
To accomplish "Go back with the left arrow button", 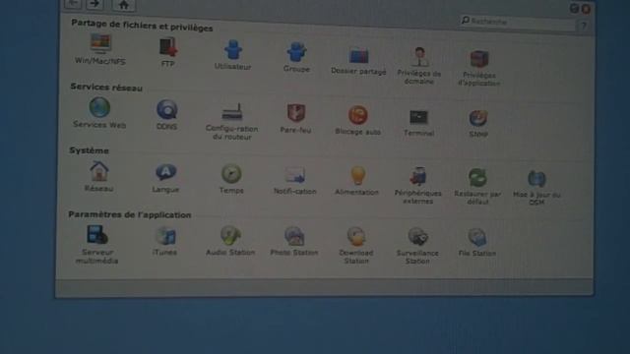I will tap(73, 4).
